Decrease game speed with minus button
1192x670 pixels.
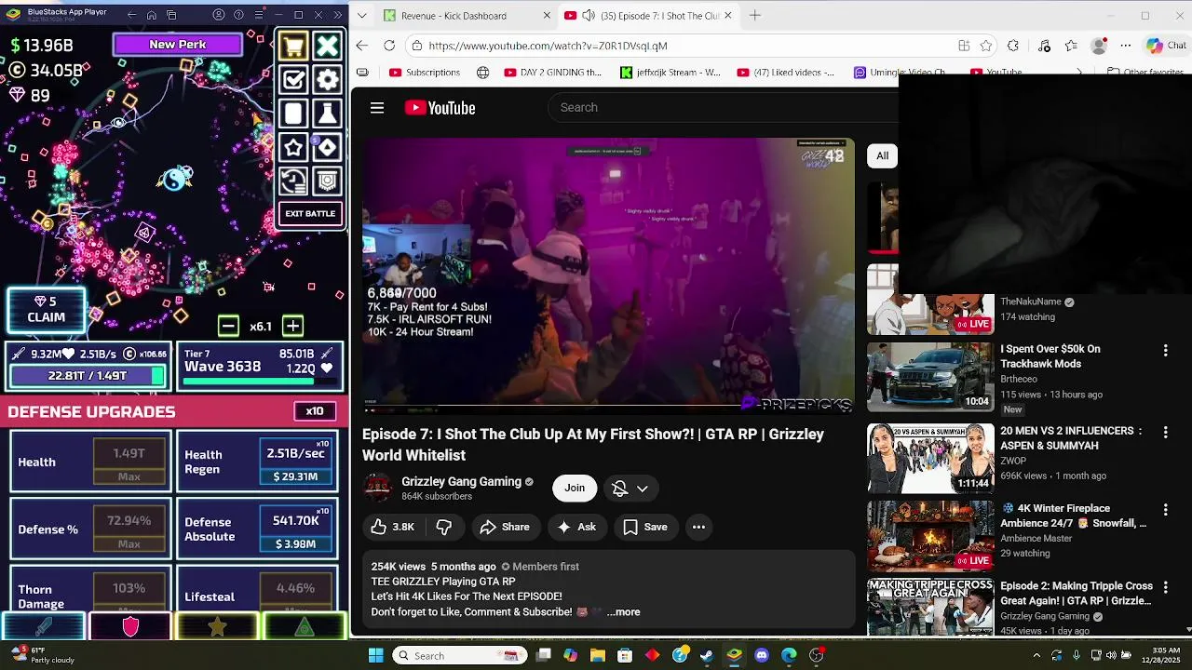228,326
